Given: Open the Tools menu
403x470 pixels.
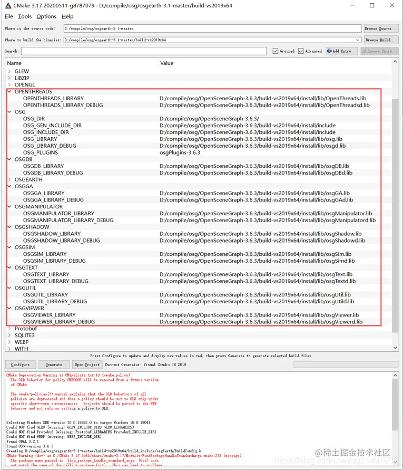Looking at the screenshot, I should (x=25, y=16).
